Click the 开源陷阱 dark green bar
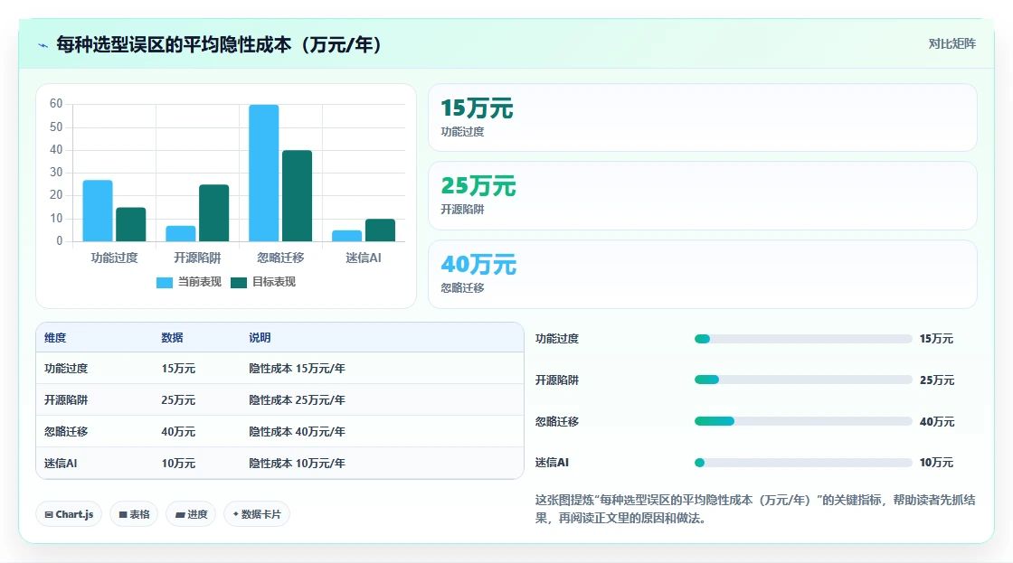Viewport: 1013px width, 563px height. click(x=213, y=213)
